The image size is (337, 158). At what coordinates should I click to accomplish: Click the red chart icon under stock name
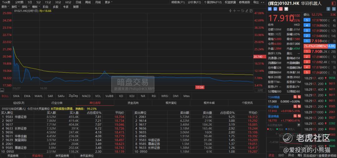(x=281, y=9)
